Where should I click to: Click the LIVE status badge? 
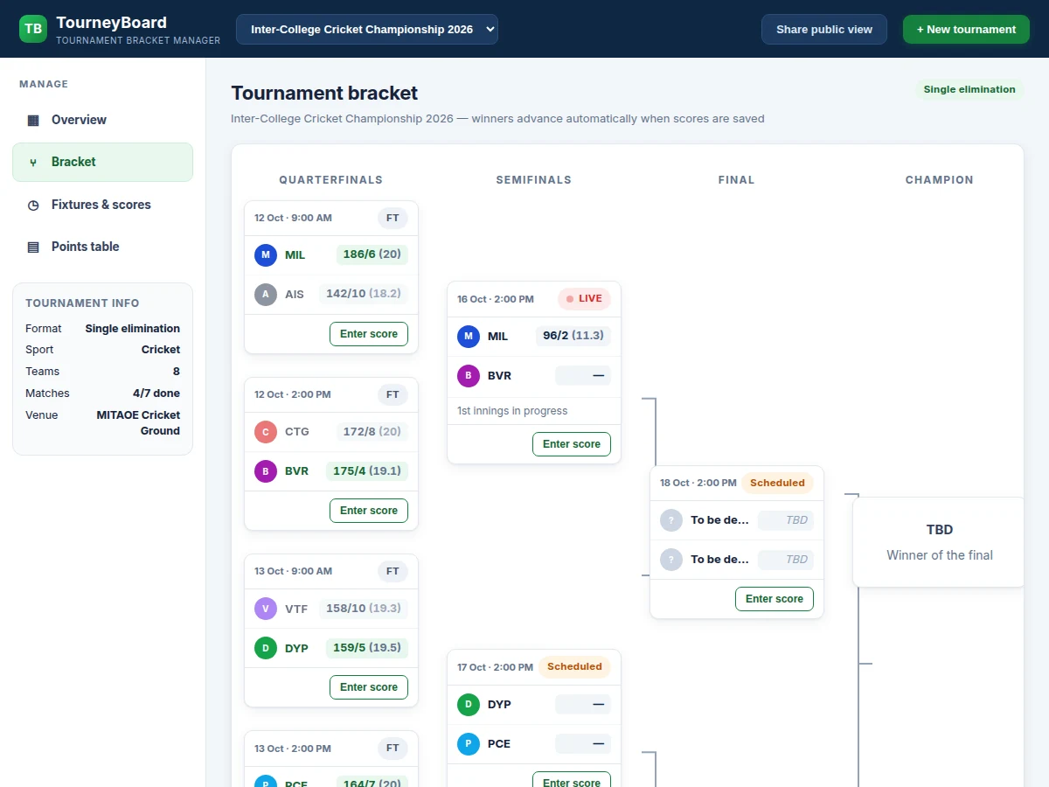pos(584,299)
